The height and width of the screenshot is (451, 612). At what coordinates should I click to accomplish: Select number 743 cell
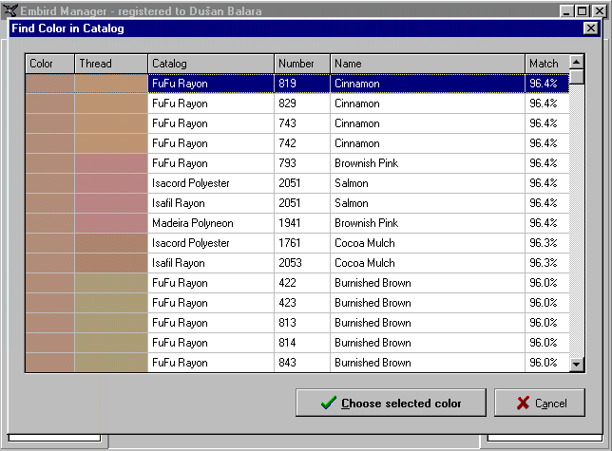[x=302, y=123]
